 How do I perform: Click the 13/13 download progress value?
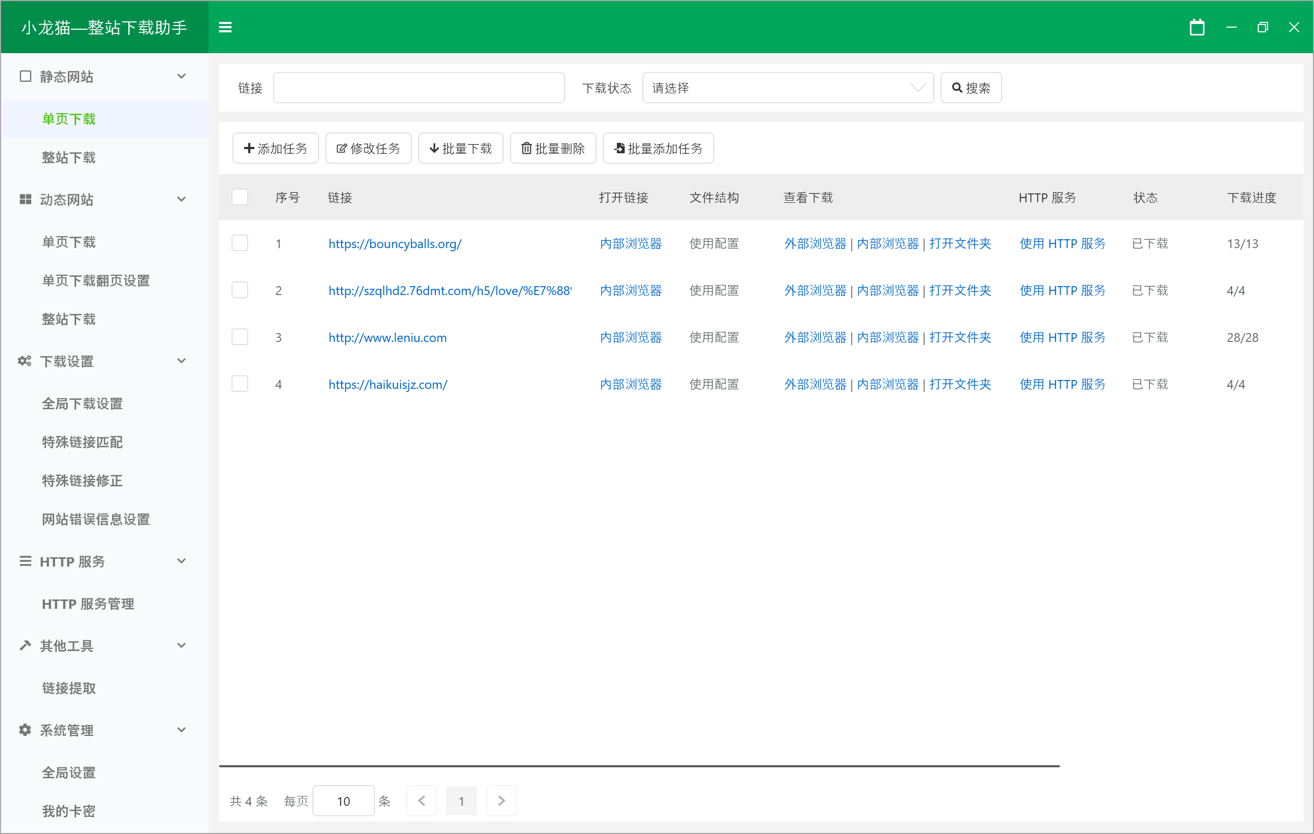[x=1243, y=244]
